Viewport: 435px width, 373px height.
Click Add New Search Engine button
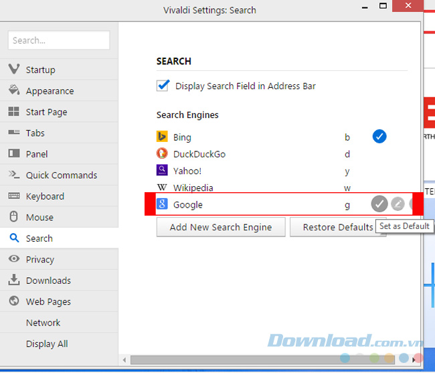pos(221,227)
